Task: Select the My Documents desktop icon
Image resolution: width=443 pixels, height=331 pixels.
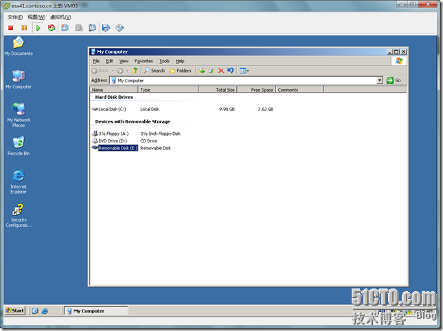Action: 19,46
